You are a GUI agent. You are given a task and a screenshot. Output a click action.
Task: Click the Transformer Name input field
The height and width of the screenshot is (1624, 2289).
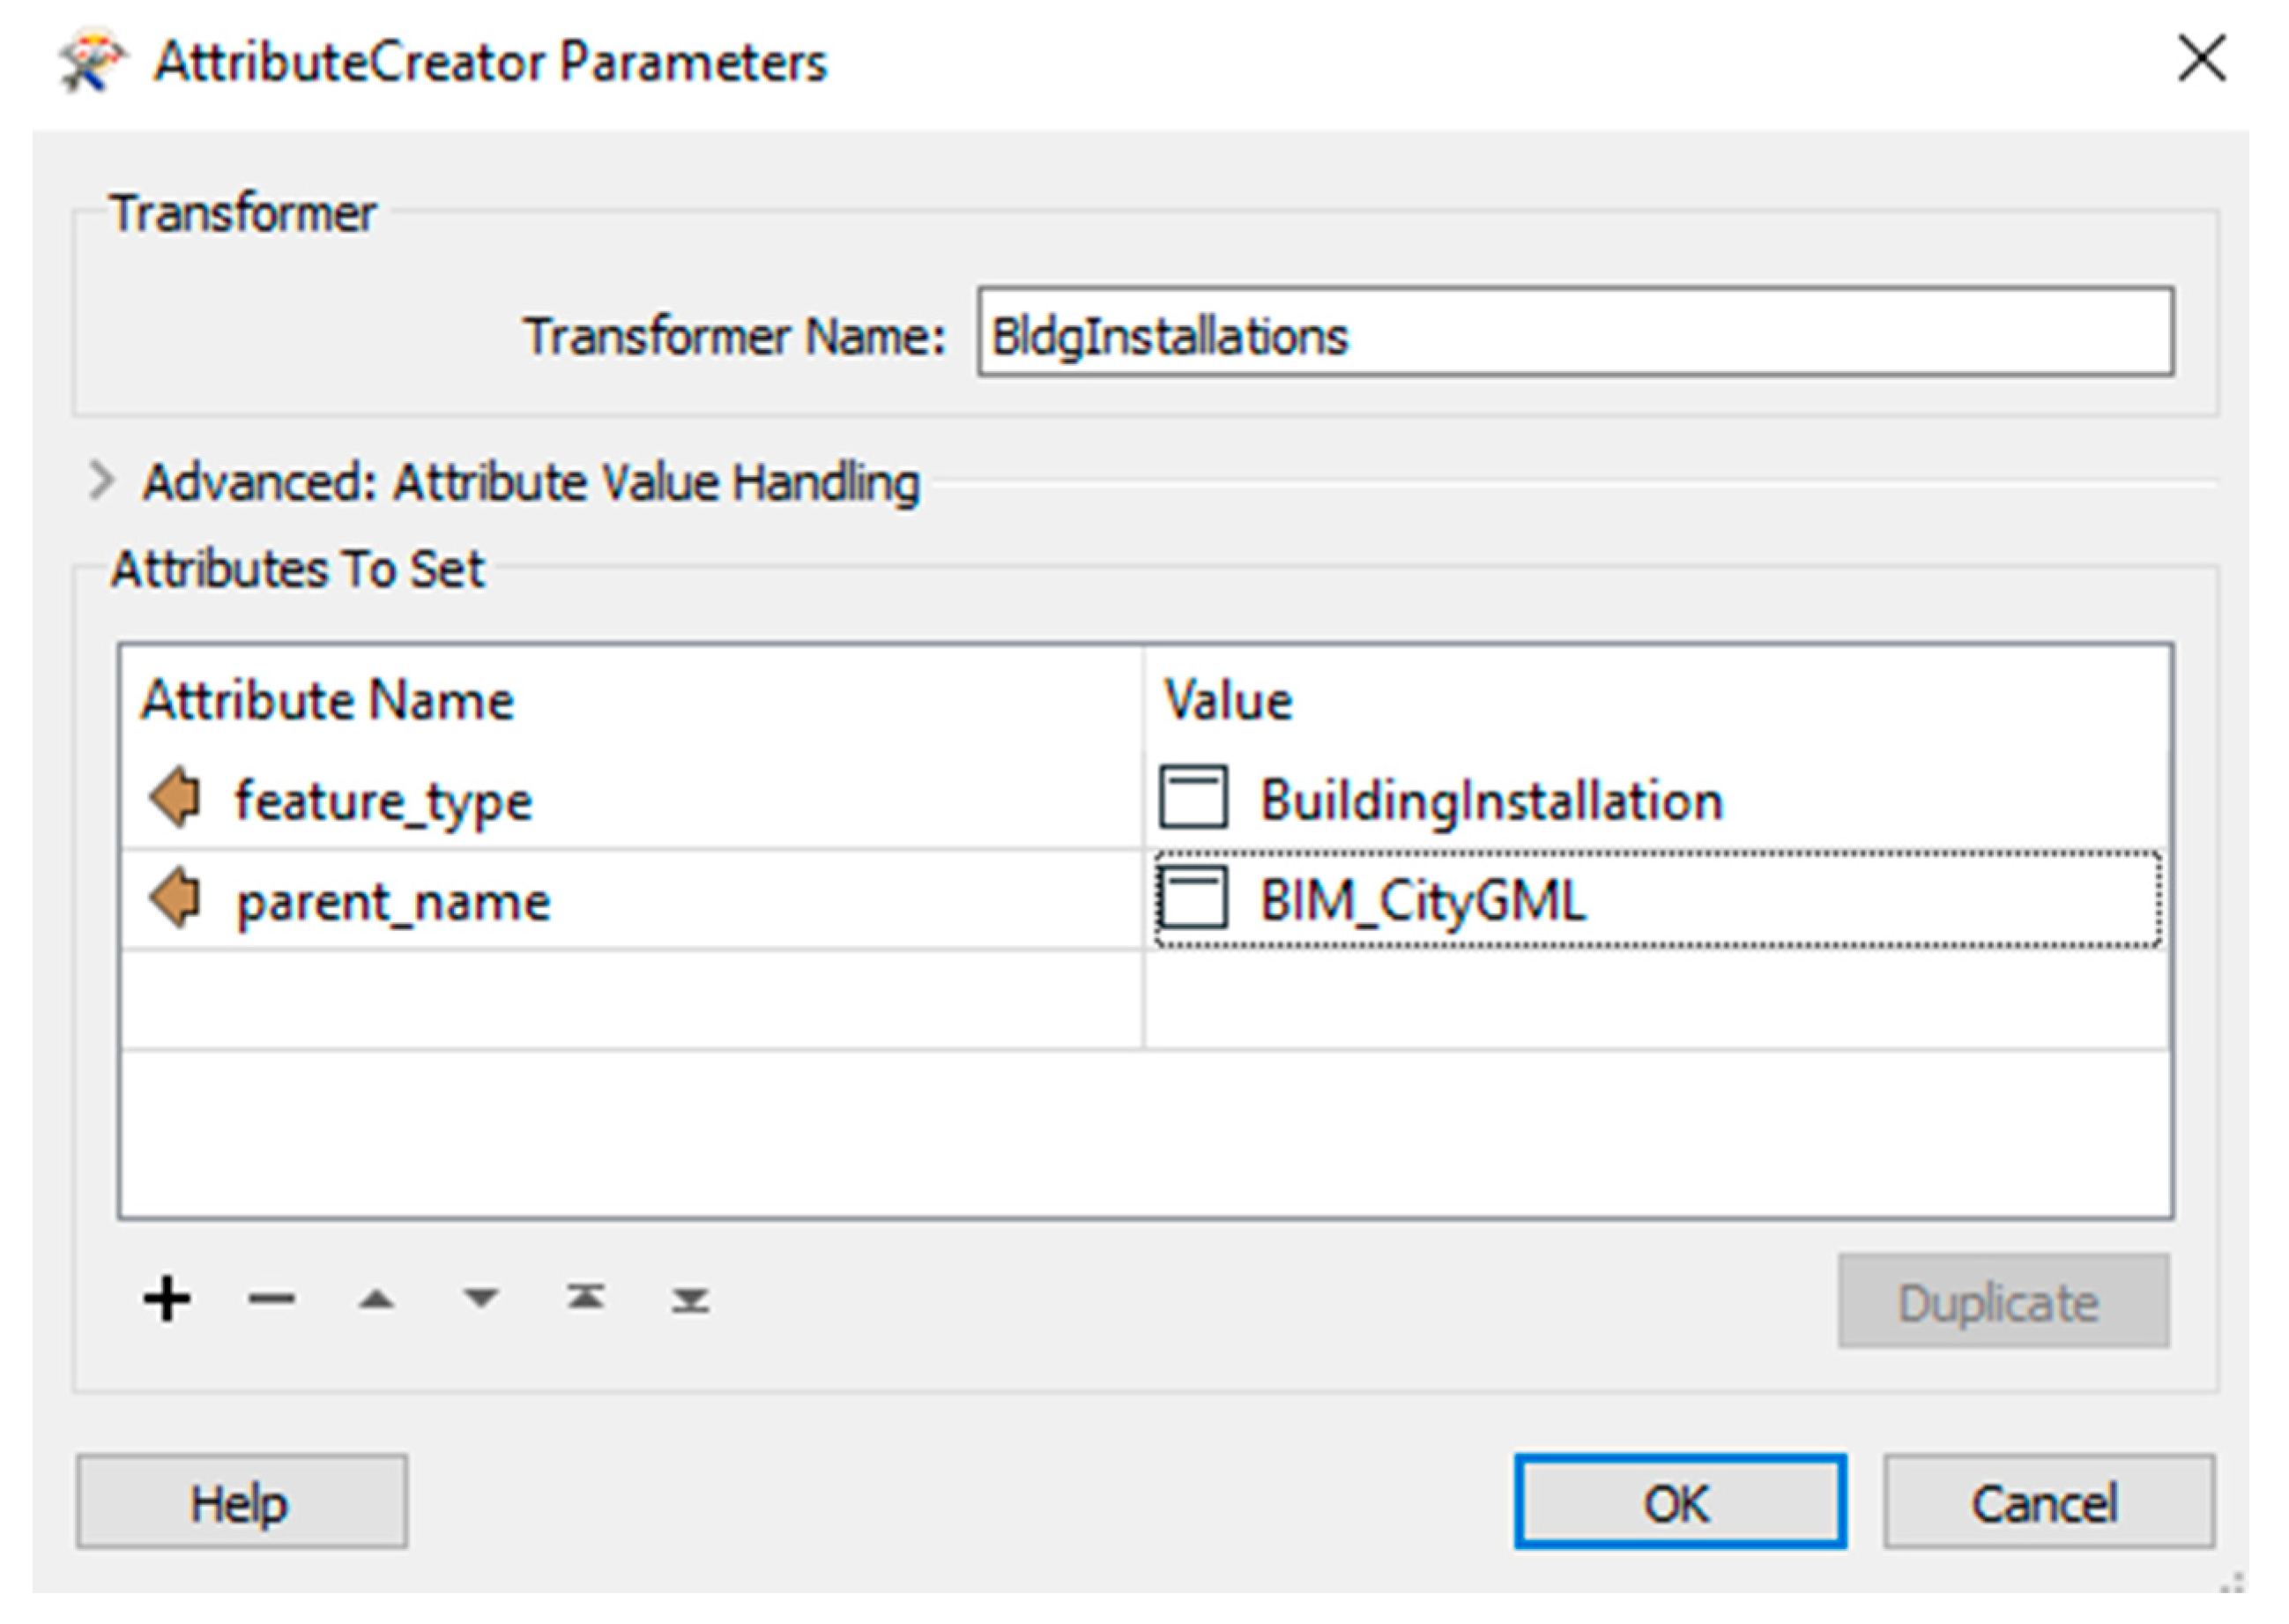[x=1574, y=334]
